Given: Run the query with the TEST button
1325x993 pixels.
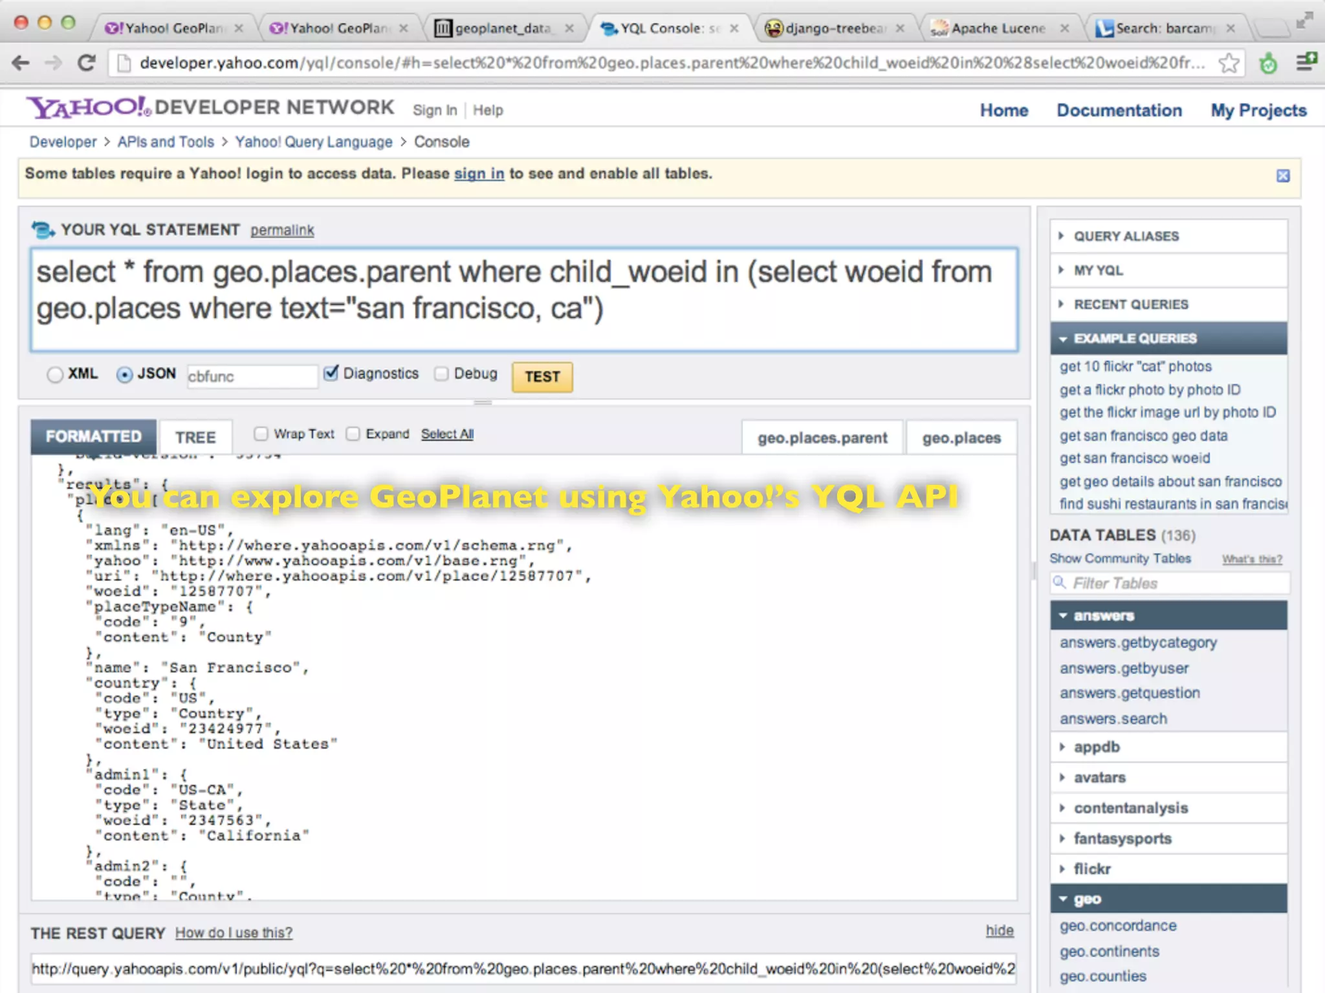Looking at the screenshot, I should [542, 376].
